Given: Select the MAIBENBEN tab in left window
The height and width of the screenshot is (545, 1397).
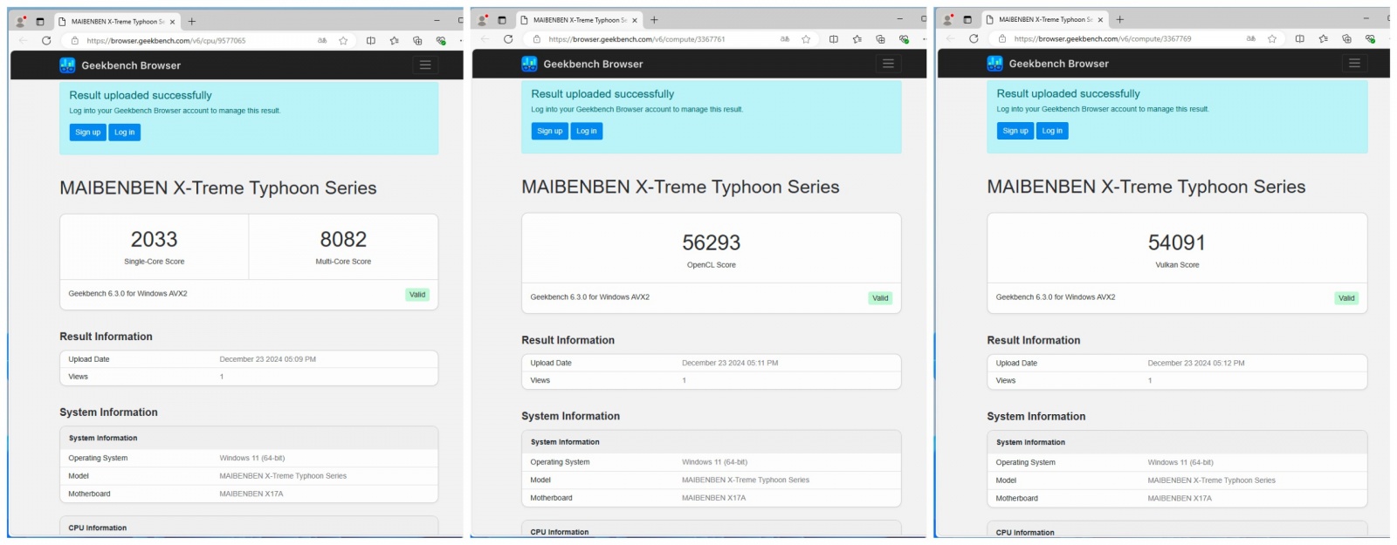Looking at the screenshot, I should click(117, 22).
